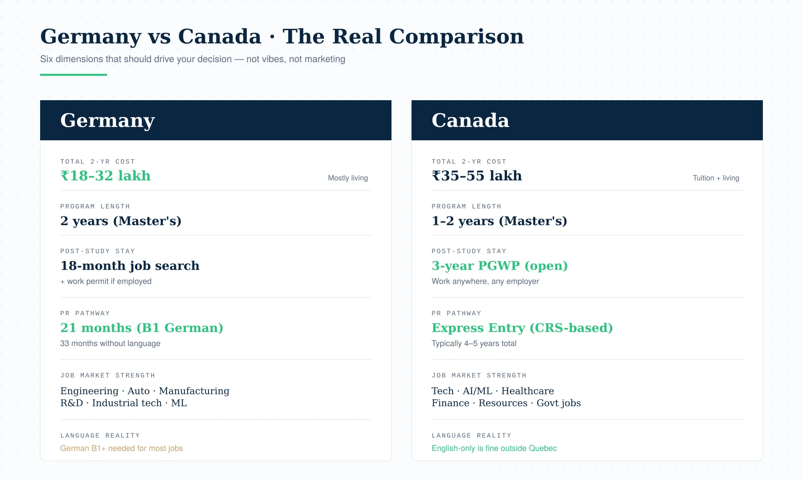The image size is (803, 481).
Task: Select '33 months without language' note
Action: [x=110, y=344]
